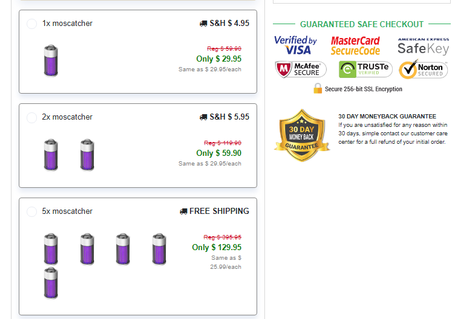This screenshot has width=455, height=319.
Task: Select the 1x moscatcher radio button
Action: pos(31,24)
